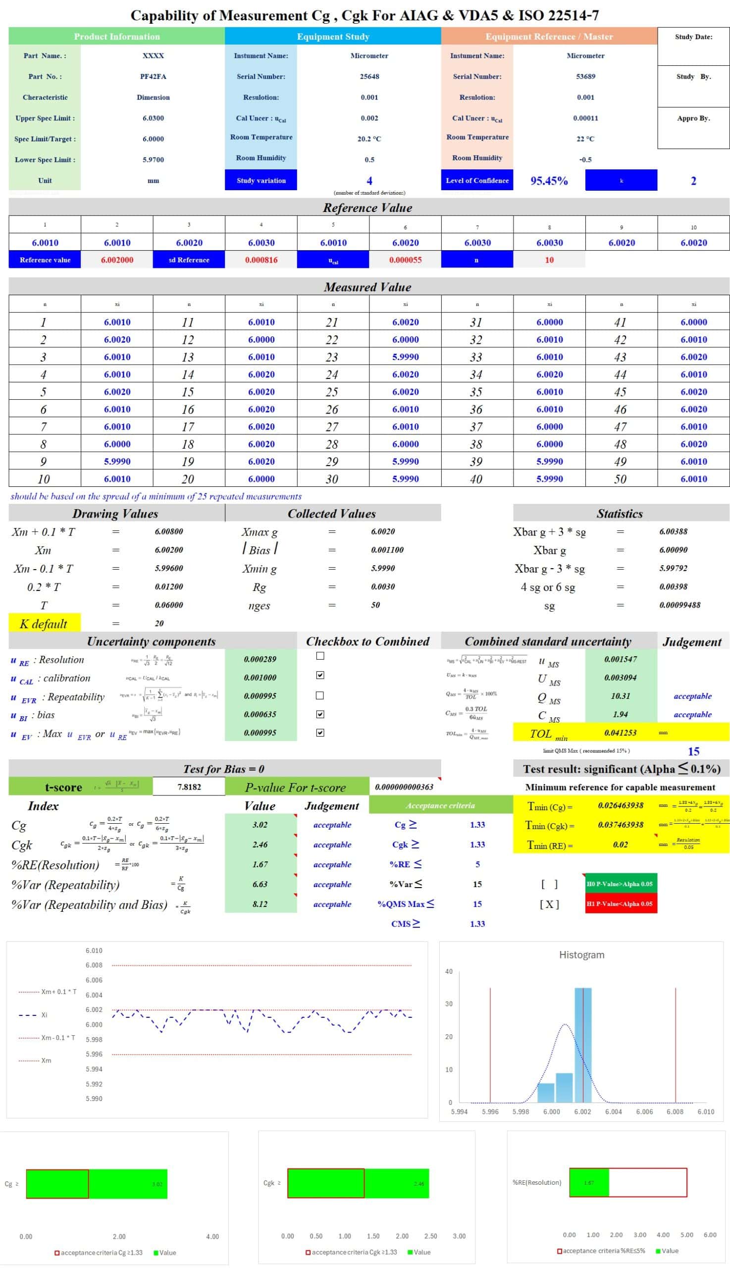Click the red H1 P-Value<Alpha 0.05 cell
Screen dimensions: 730x1268
(621, 903)
